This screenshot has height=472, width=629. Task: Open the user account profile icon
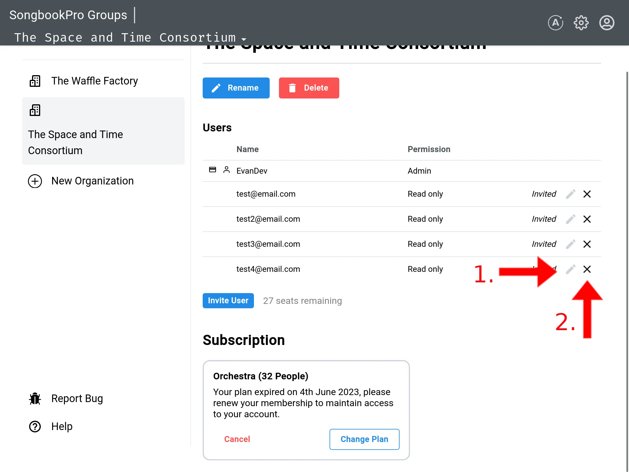[x=607, y=23]
